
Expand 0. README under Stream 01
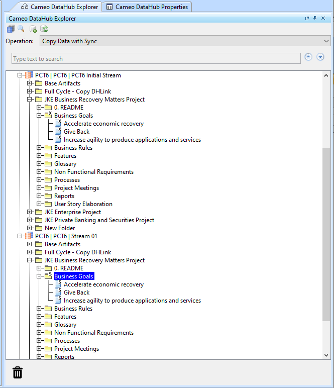[39, 268]
